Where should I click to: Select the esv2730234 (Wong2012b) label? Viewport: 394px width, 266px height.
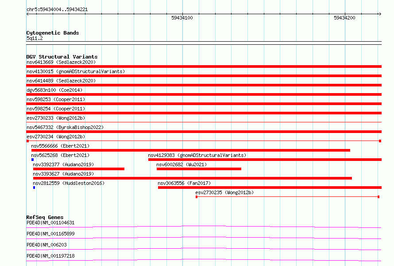pos(56,137)
